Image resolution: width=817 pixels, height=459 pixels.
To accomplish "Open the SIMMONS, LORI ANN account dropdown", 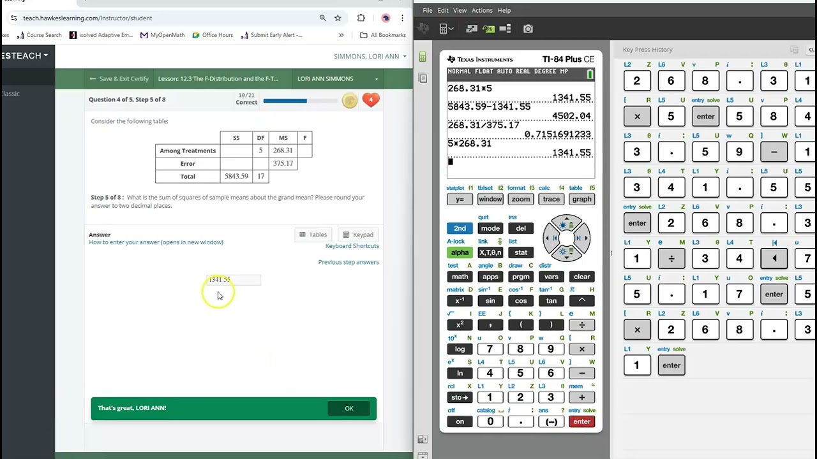I will [370, 56].
